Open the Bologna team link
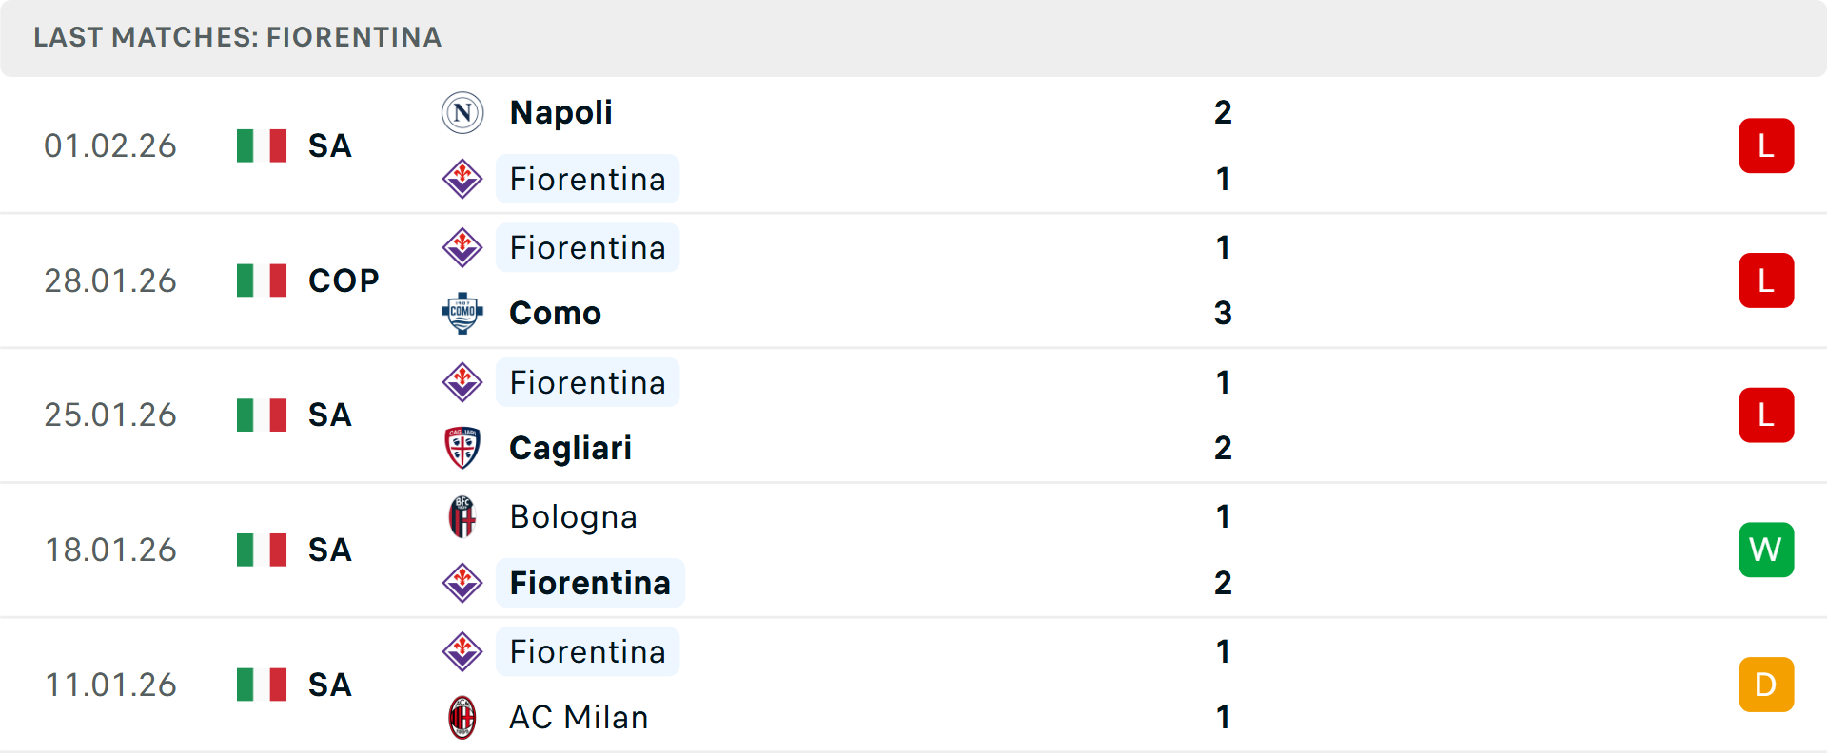Screen dimensions: 1827x753 click(573, 517)
